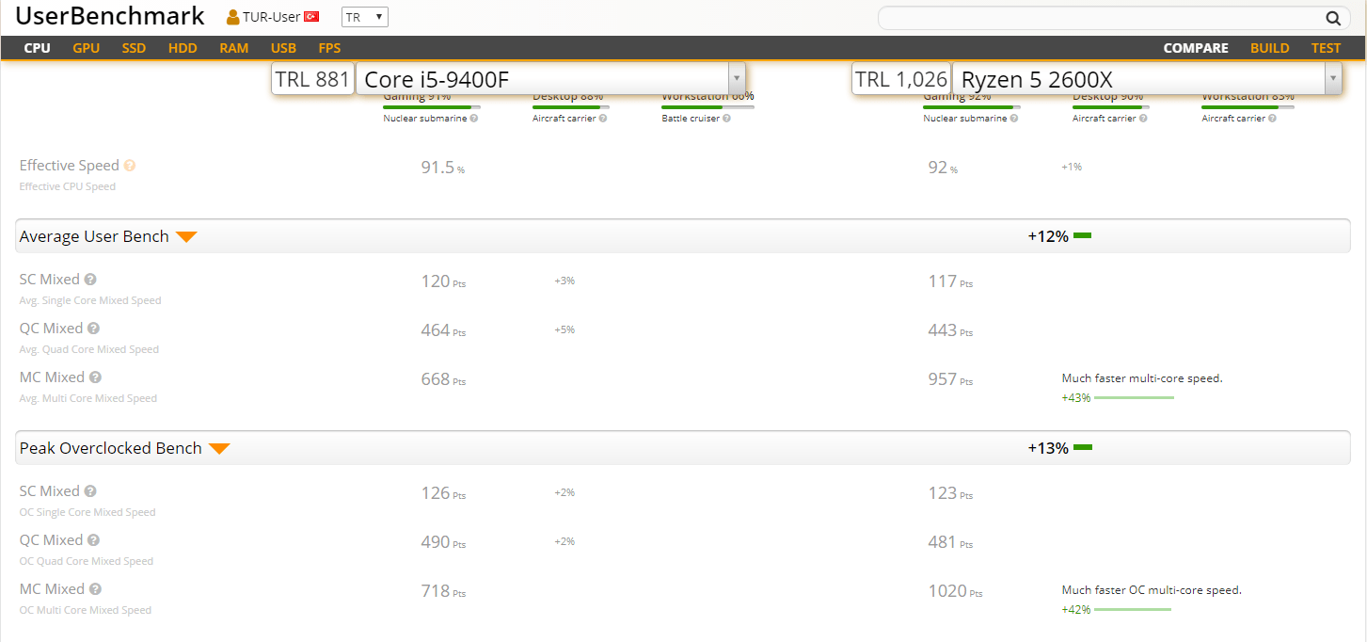Open help for OC Multi Core MC Mixed
Image resolution: width=1367 pixels, height=642 pixels.
click(x=95, y=589)
